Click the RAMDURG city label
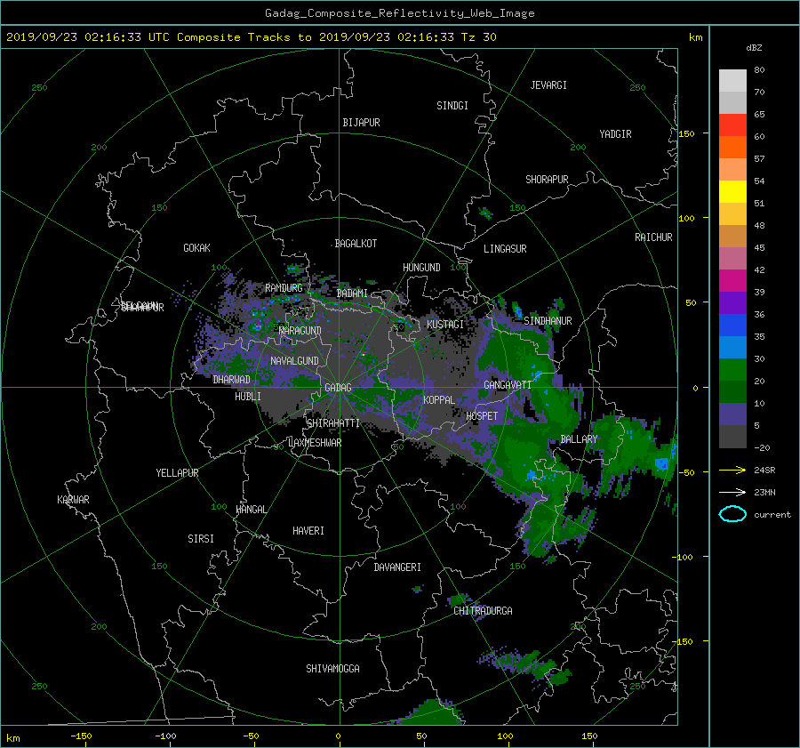 [284, 288]
